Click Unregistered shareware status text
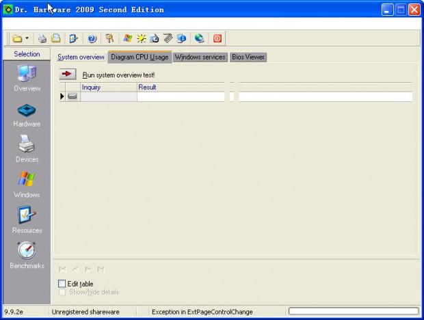 [x=85, y=312]
